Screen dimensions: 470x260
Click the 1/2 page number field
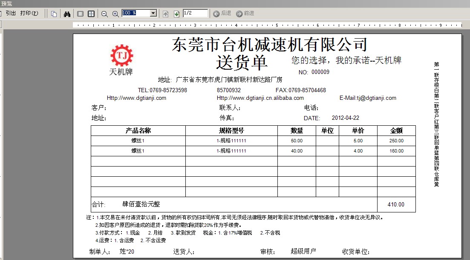point(195,13)
